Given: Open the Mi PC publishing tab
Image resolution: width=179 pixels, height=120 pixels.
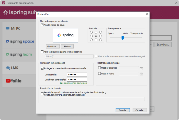Looking at the screenshot, I should [19, 29].
